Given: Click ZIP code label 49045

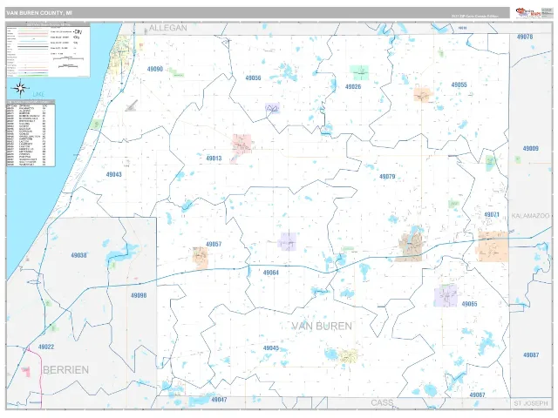Looking at the screenshot, I should click(x=271, y=348).
